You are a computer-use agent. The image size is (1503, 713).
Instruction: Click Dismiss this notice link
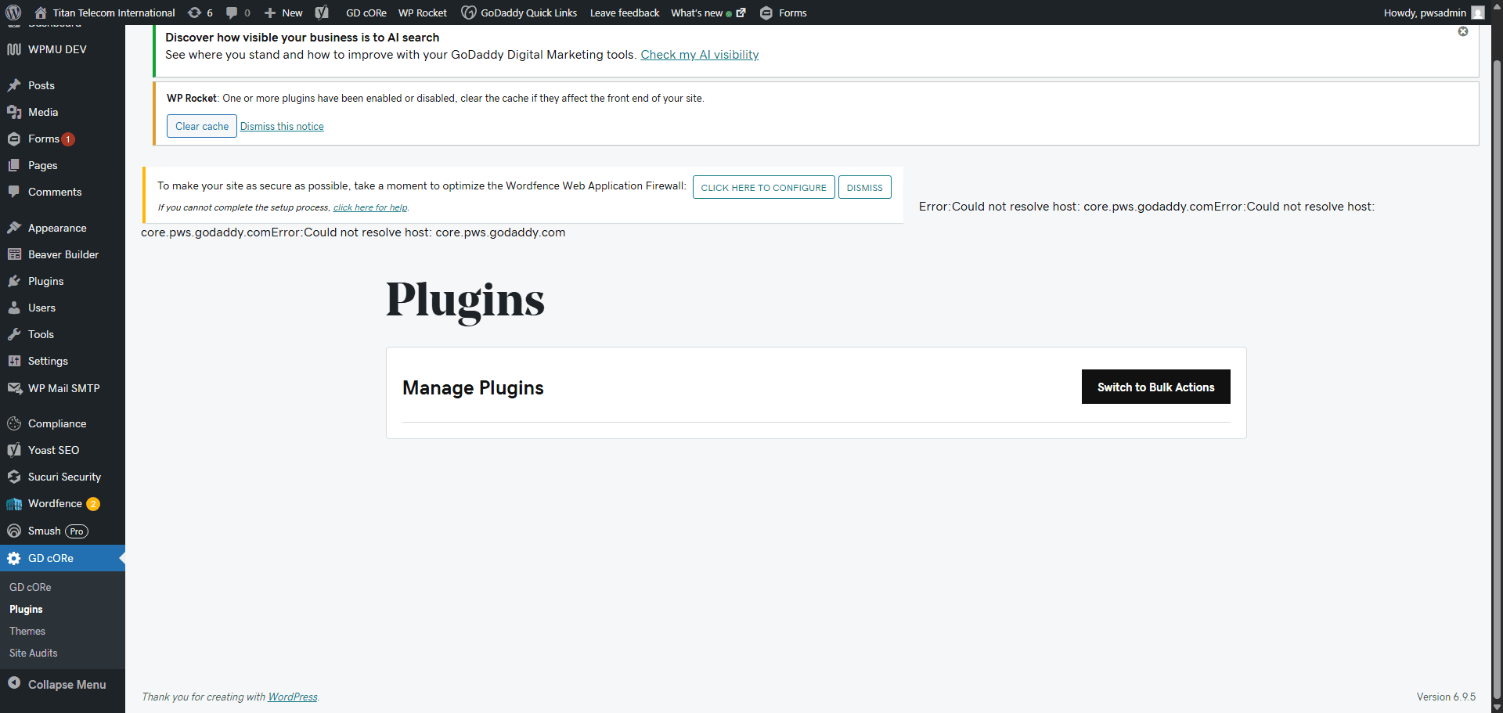click(x=282, y=126)
